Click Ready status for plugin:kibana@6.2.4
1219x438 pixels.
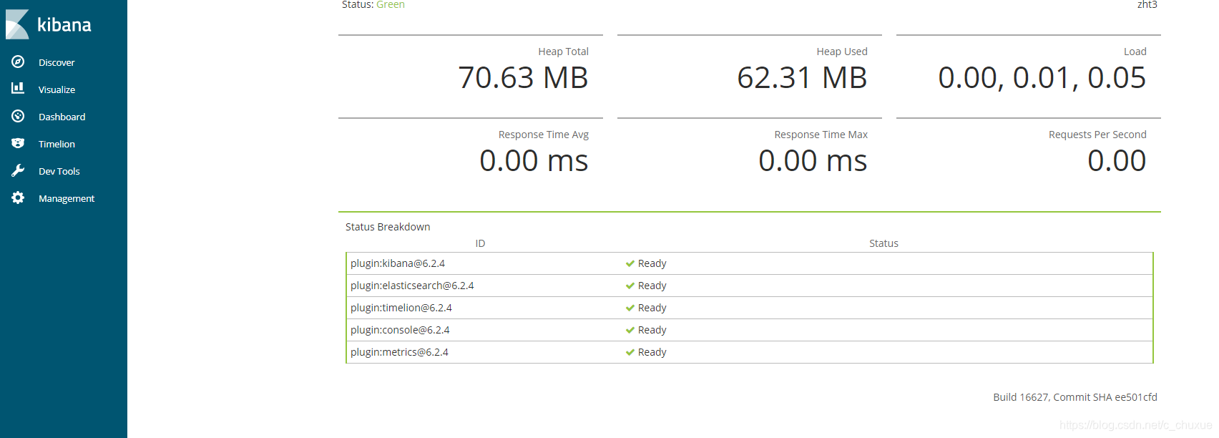[652, 263]
